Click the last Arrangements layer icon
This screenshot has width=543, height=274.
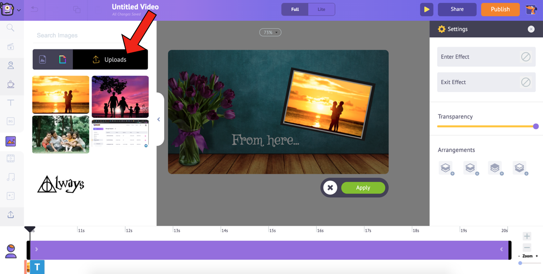(x=519, y=168)
